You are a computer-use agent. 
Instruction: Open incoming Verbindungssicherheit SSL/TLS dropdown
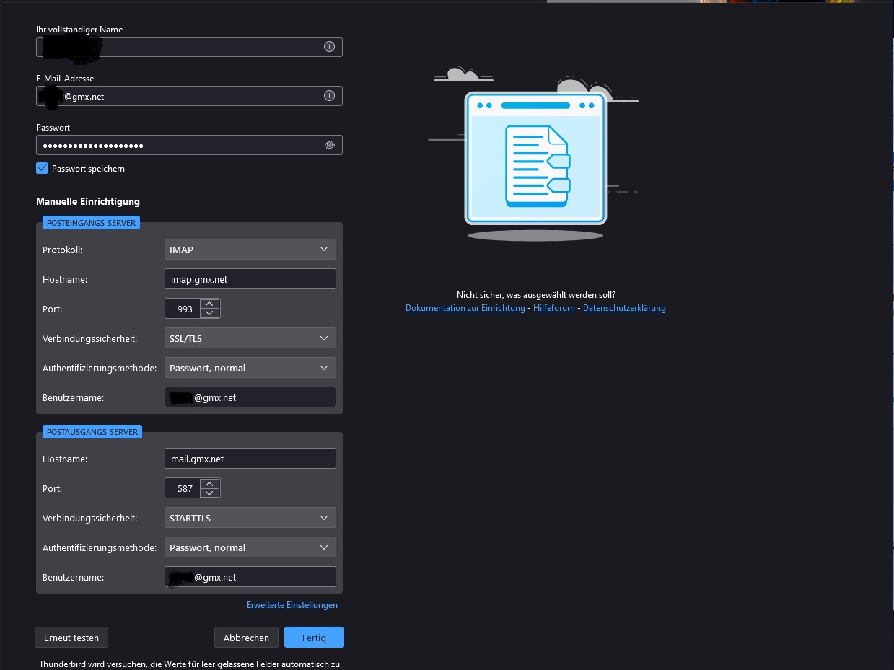click(250, 338)
